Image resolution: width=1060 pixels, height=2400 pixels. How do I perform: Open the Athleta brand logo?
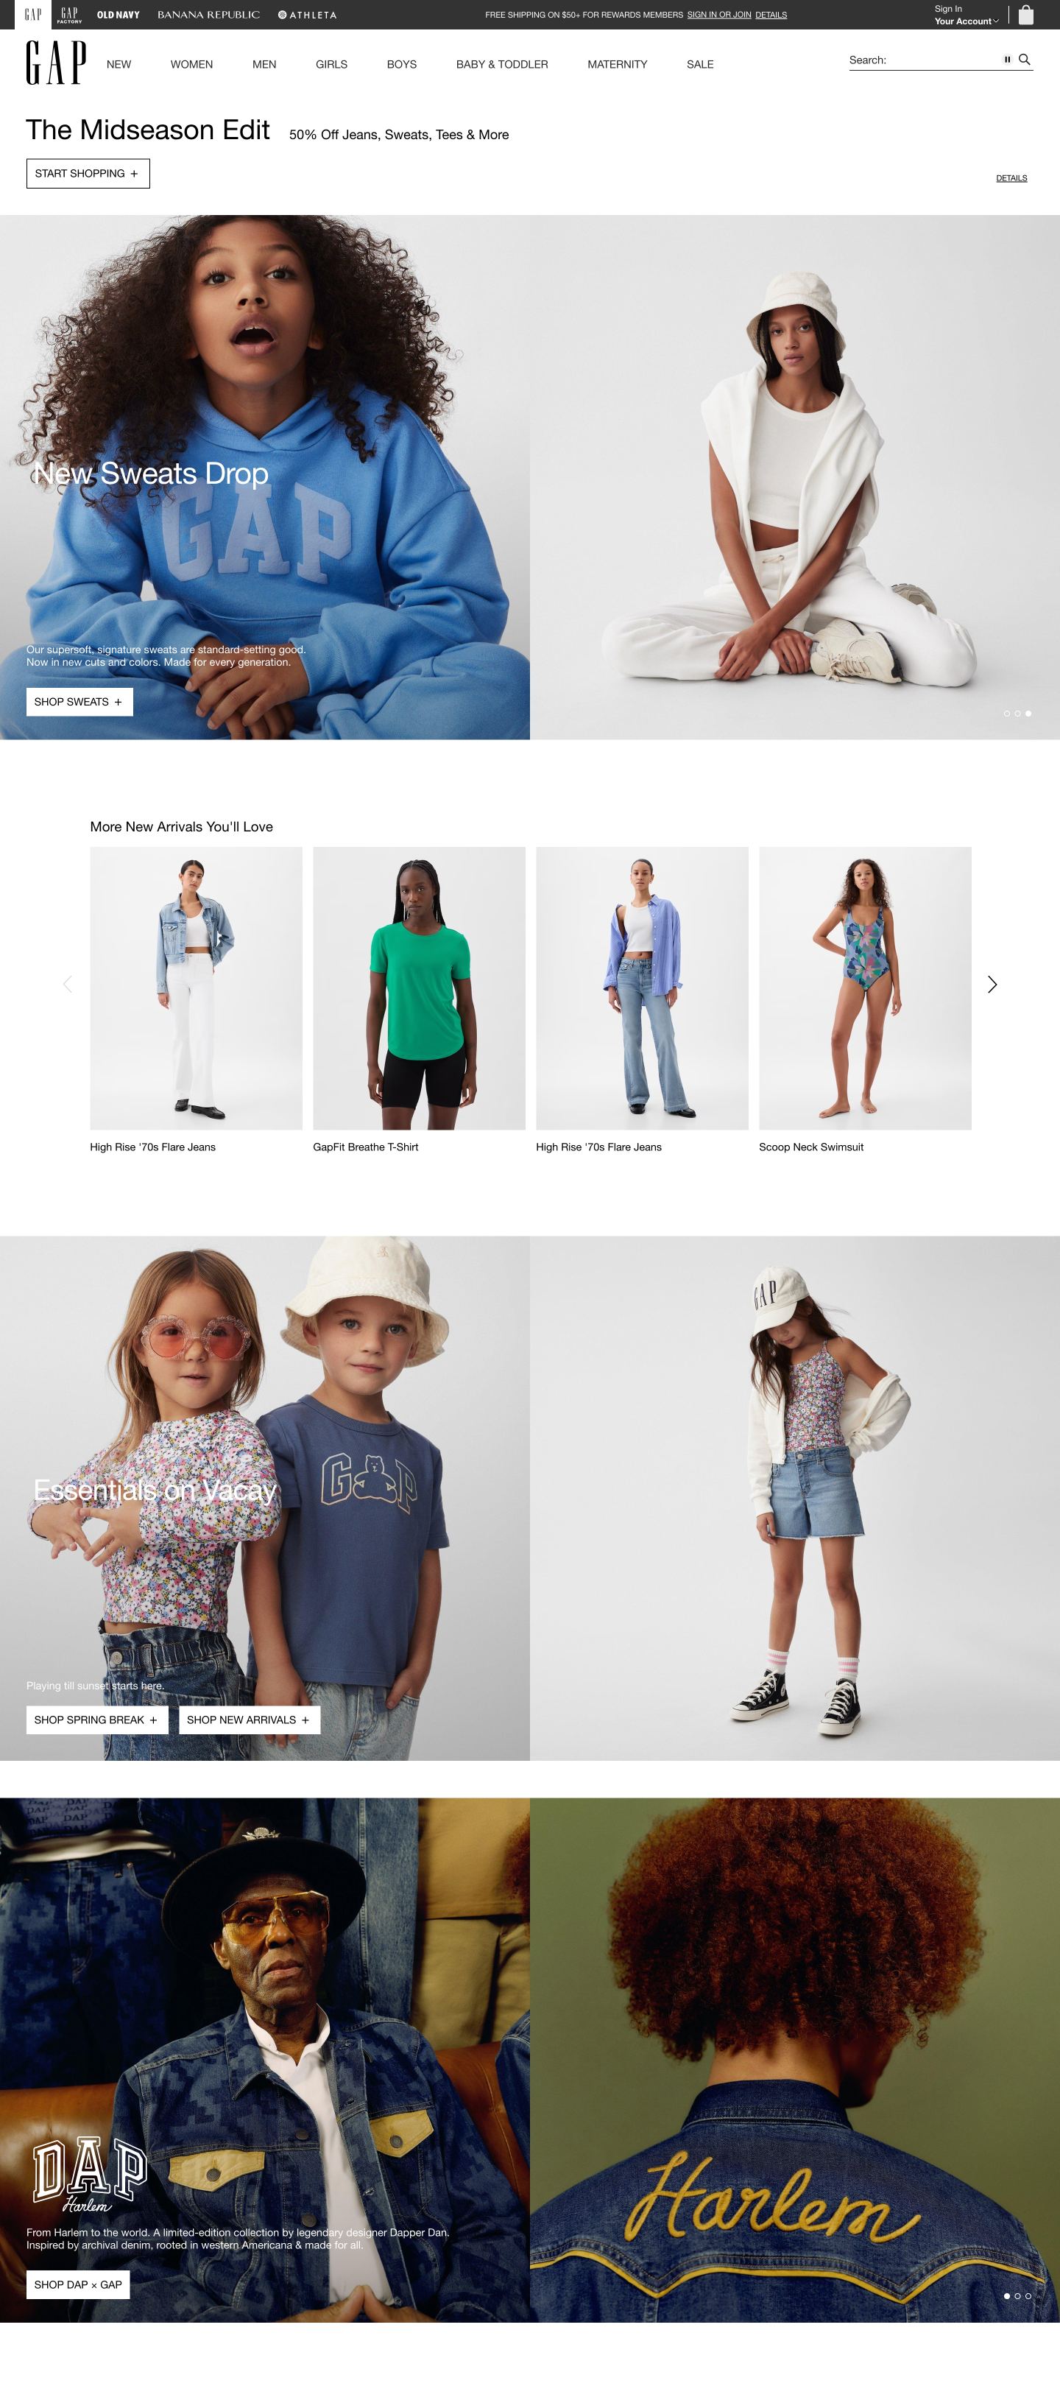308,15
